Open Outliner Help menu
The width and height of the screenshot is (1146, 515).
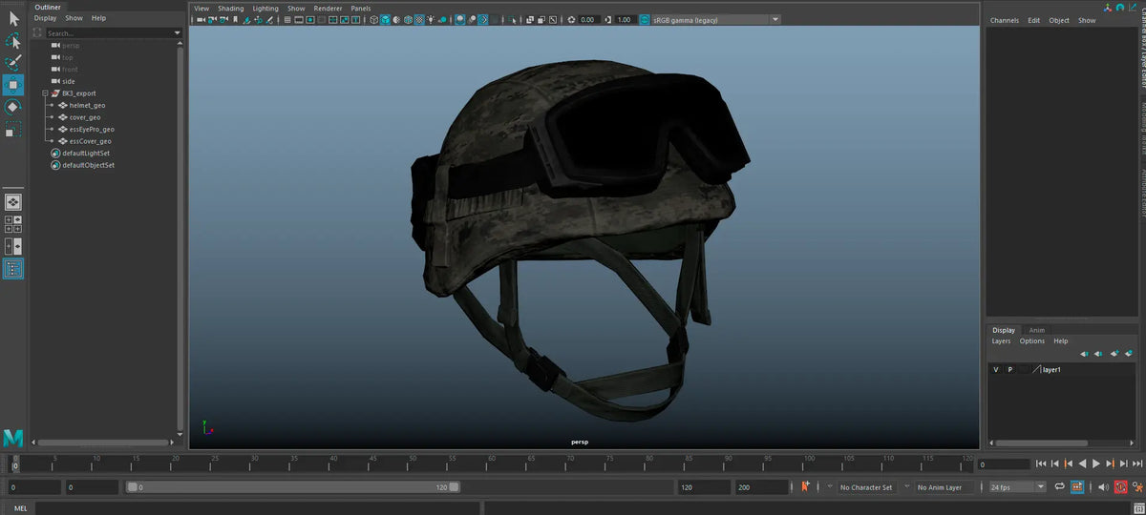[98, 18]
